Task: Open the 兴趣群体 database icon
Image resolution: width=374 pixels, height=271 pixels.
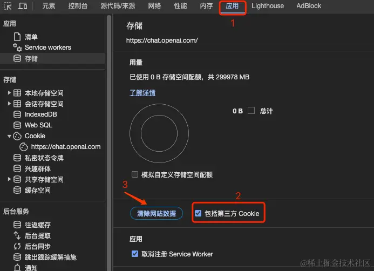Action: (17, 168)
